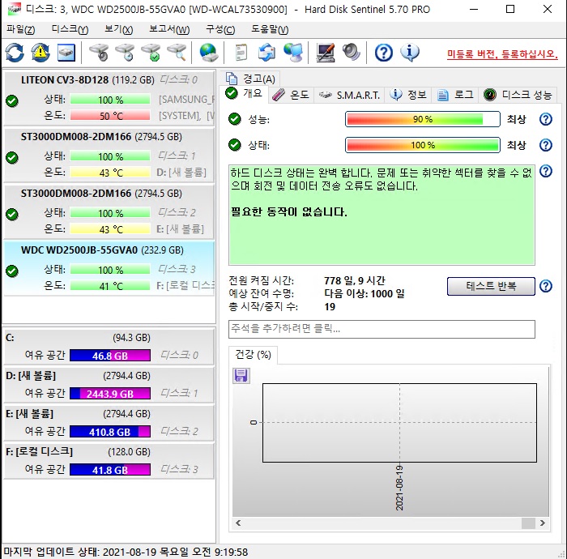This screenshot has height=559, width=567.
Task: Switch to the 디스크 성능 tab
Action: [x=518, y=95]
